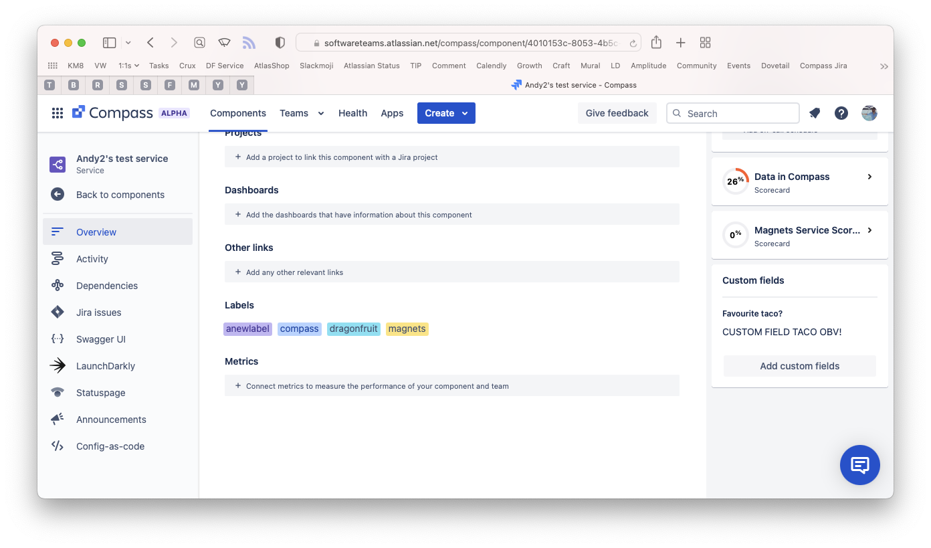Open the help question mark icon
This screenshot has height=548, width=931.
tap(841, 113)
